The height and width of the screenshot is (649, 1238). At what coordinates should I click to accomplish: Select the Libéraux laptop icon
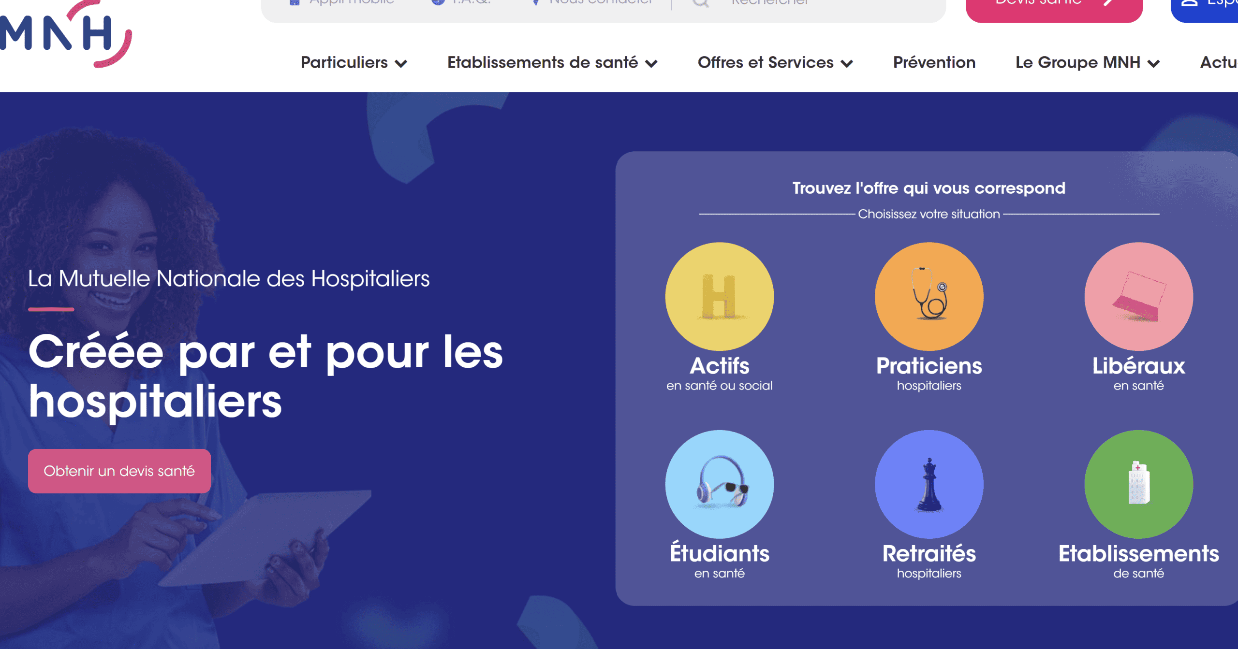(1138, 296)
